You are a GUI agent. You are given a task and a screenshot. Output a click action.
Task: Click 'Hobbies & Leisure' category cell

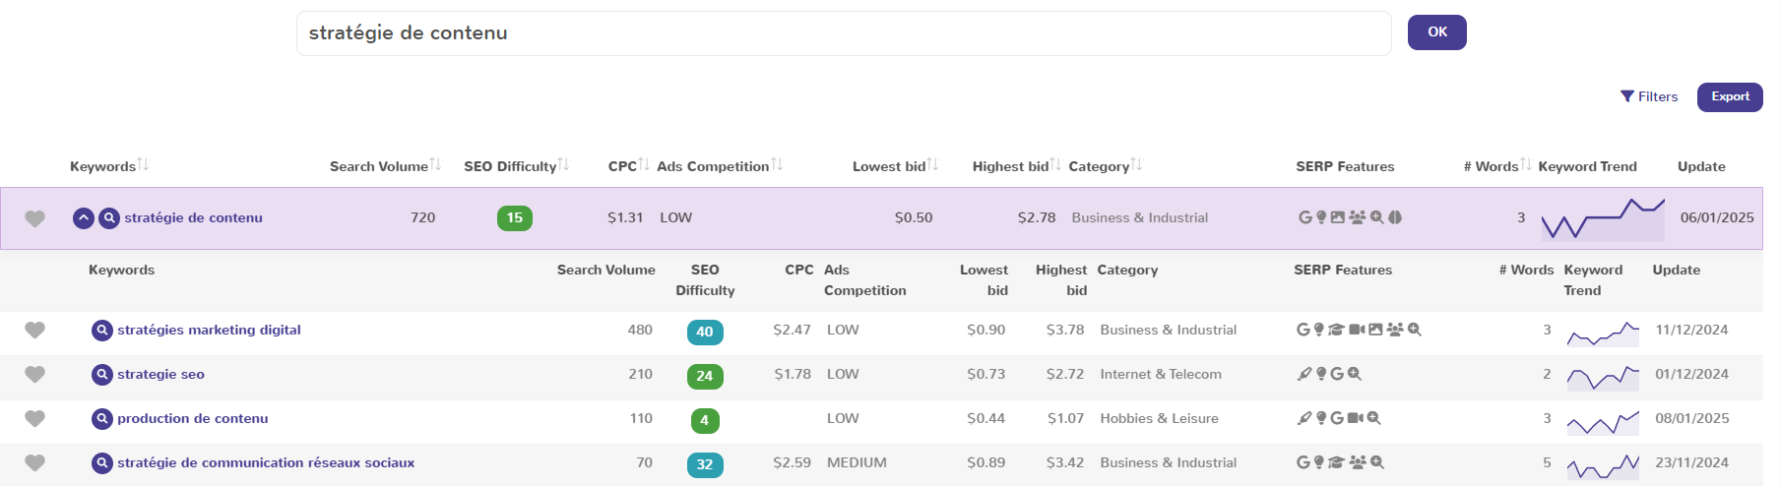pos(1159,418)
